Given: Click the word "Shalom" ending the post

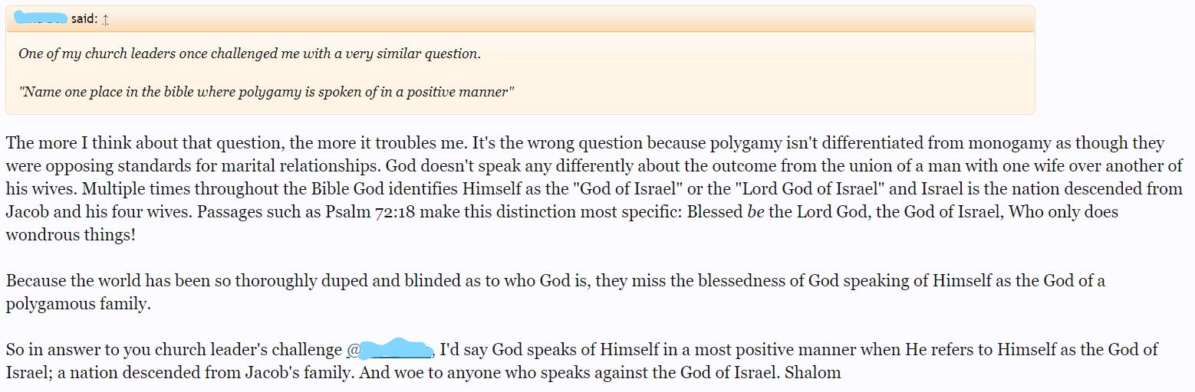Looking at the screenshot, I should pos(816,374).
